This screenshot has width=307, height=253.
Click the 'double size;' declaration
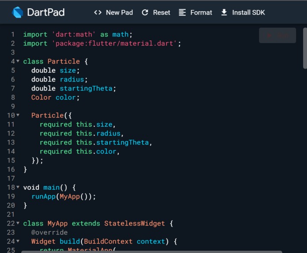55,71
